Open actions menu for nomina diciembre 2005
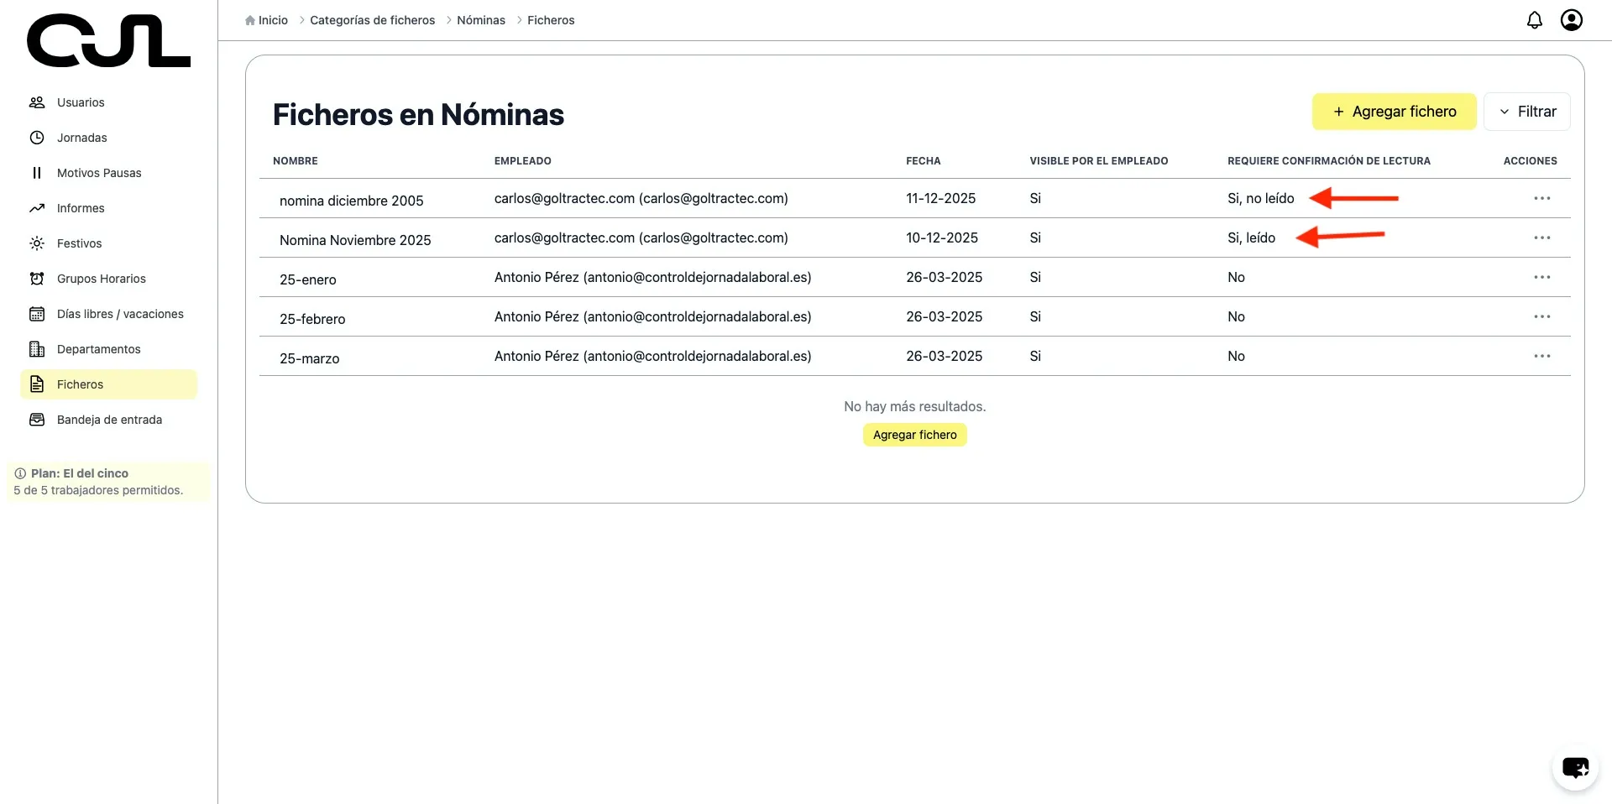The width and height of the screenshot is (1612, 804). [x=1541, y=199]
